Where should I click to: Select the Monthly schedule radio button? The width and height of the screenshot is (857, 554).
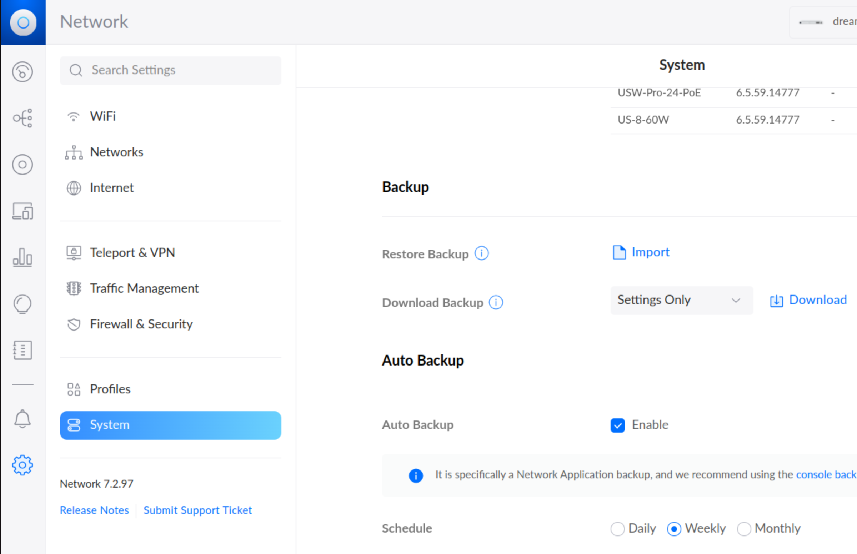click(745, 528)
